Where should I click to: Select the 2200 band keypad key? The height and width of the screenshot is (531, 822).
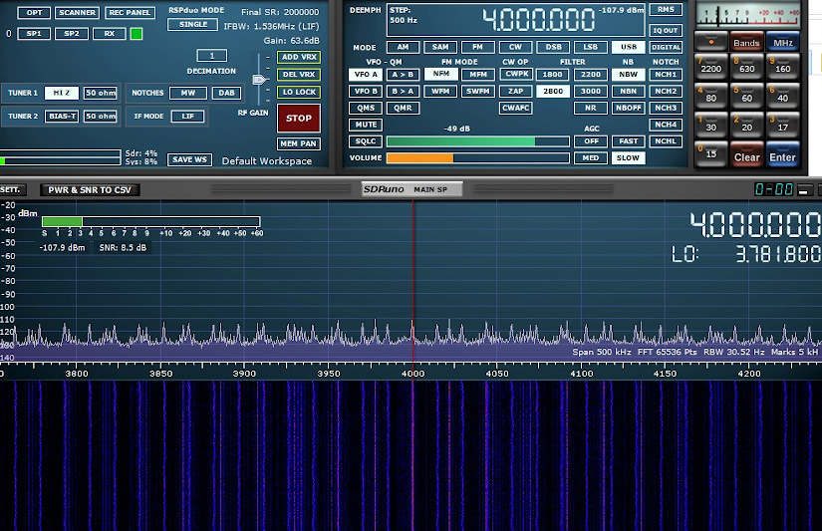(x=710, y=68)
